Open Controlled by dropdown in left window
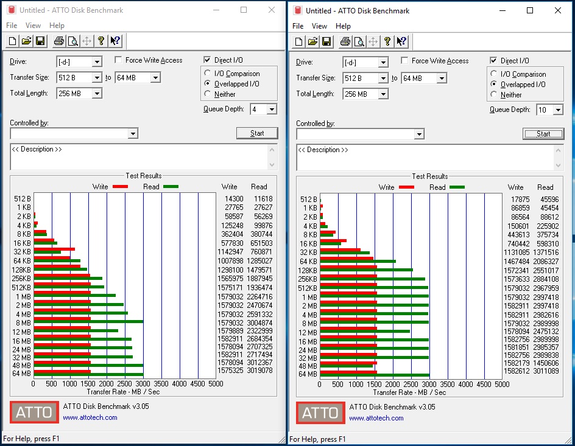The width and height of the screenshot is (575, 446). click(x=133, y=134)
